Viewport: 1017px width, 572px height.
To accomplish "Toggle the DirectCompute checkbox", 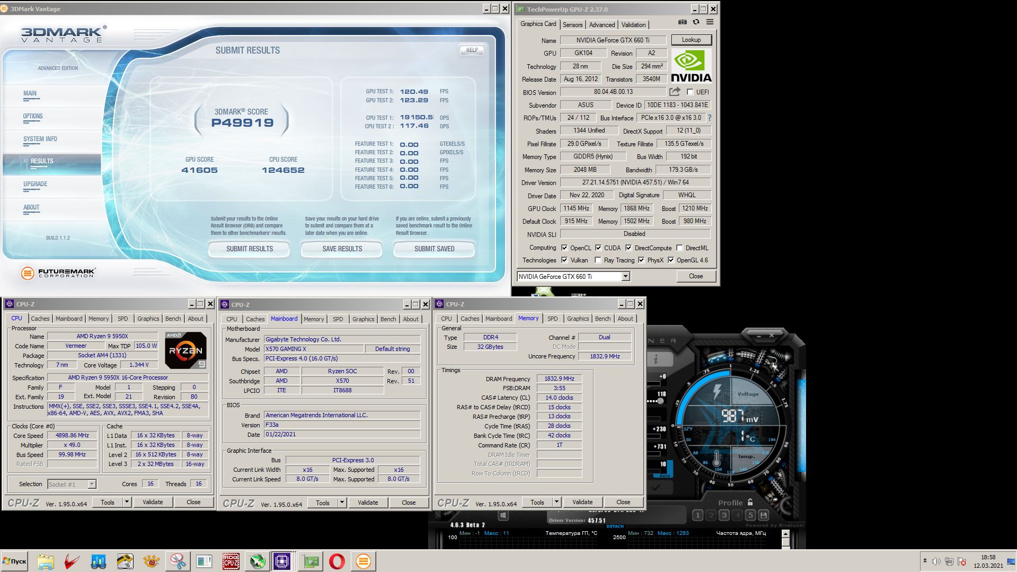I will (x=629, y=248).
